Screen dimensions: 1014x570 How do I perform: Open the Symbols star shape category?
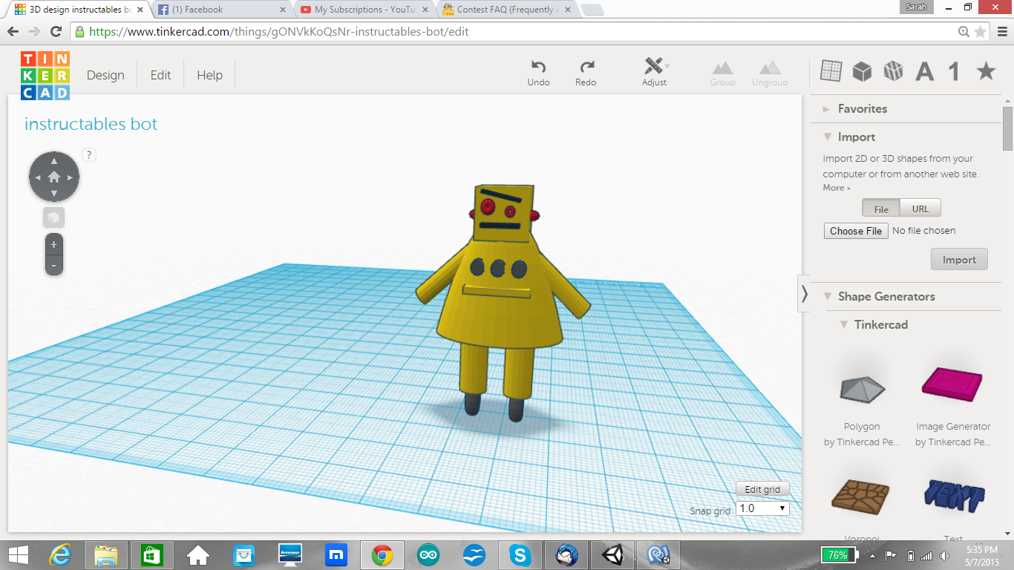(x=985, y=71)
